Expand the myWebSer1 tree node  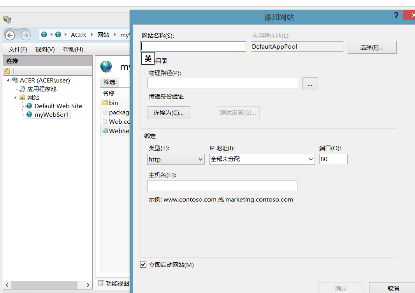coord(23,115)
